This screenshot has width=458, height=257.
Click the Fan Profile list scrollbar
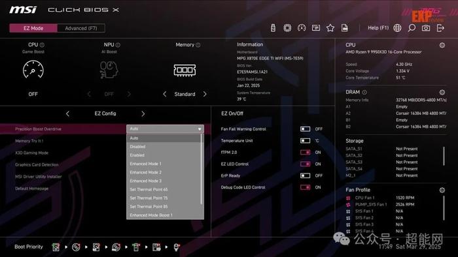[x=444, y=208]
